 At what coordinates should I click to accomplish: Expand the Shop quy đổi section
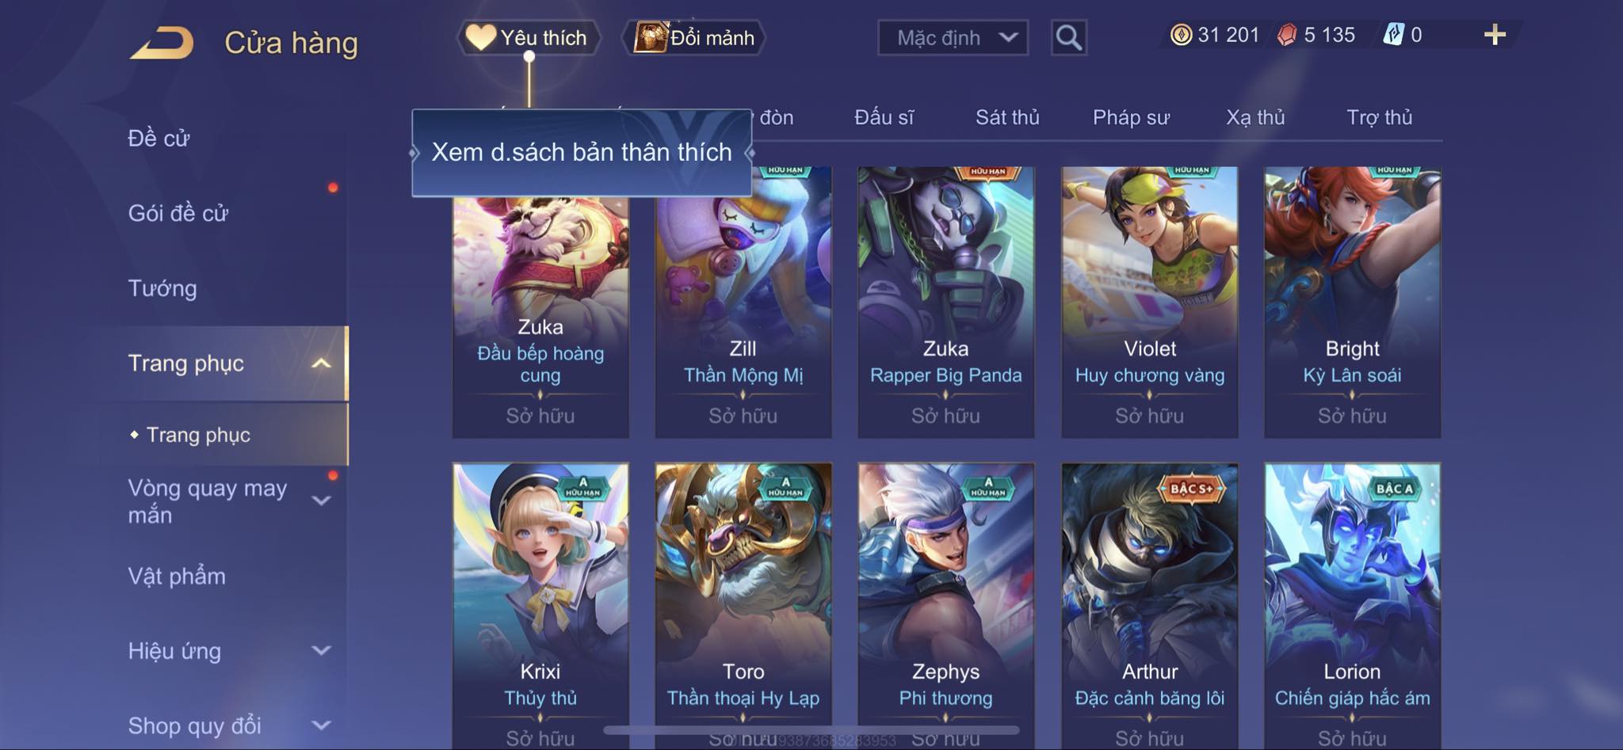coord(321,725)
